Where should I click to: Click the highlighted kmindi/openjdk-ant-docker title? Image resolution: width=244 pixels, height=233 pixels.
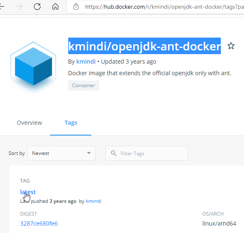click(x=144, y=46)
